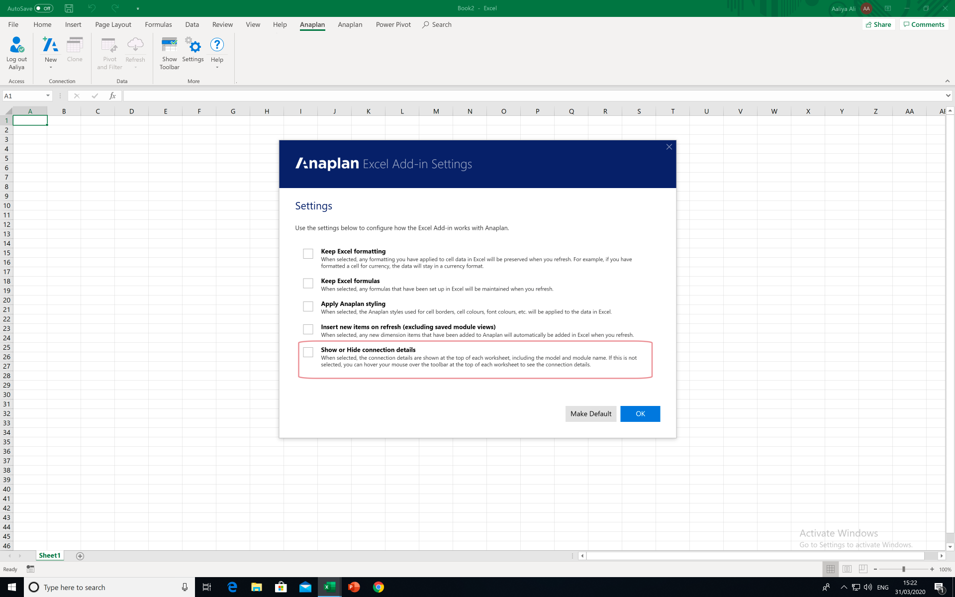Image resolution: width=955 pixels, height=597 pixels.
Task: Click the Log out Aaliya icon
Action: coord(16,45)
